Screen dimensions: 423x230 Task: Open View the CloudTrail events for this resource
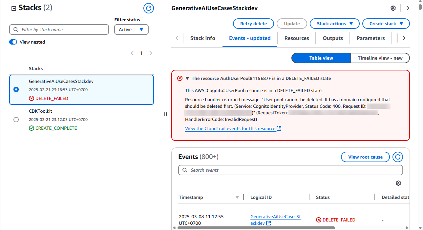233,128
